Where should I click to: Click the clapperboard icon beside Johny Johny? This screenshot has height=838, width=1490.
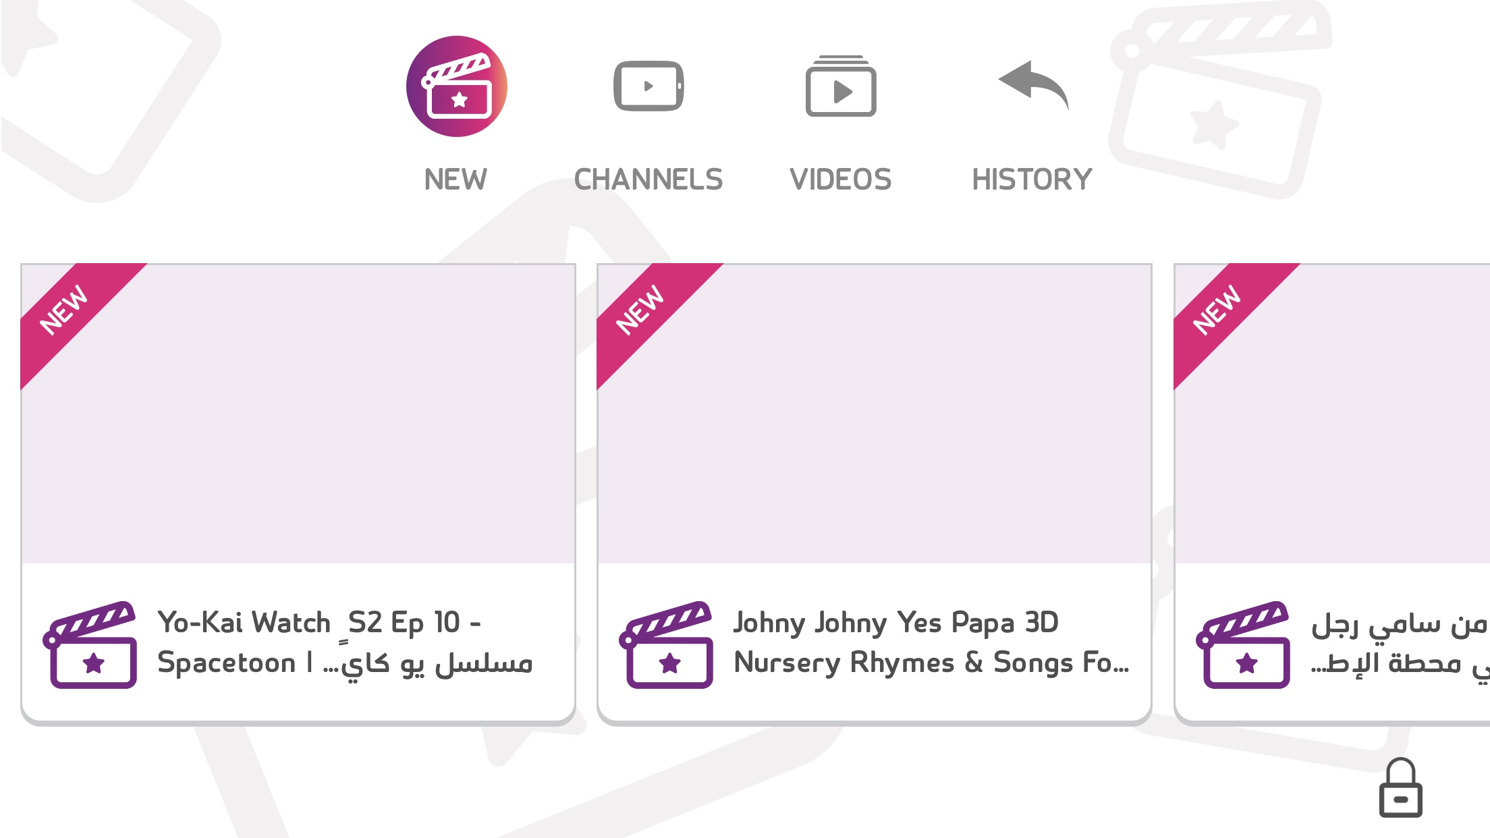click(667, 644)
